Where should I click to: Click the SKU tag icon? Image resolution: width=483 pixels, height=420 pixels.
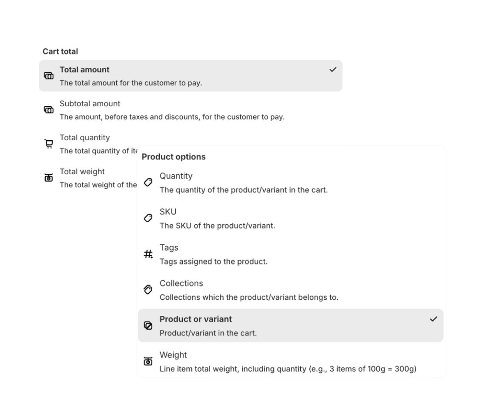[148, 217]
